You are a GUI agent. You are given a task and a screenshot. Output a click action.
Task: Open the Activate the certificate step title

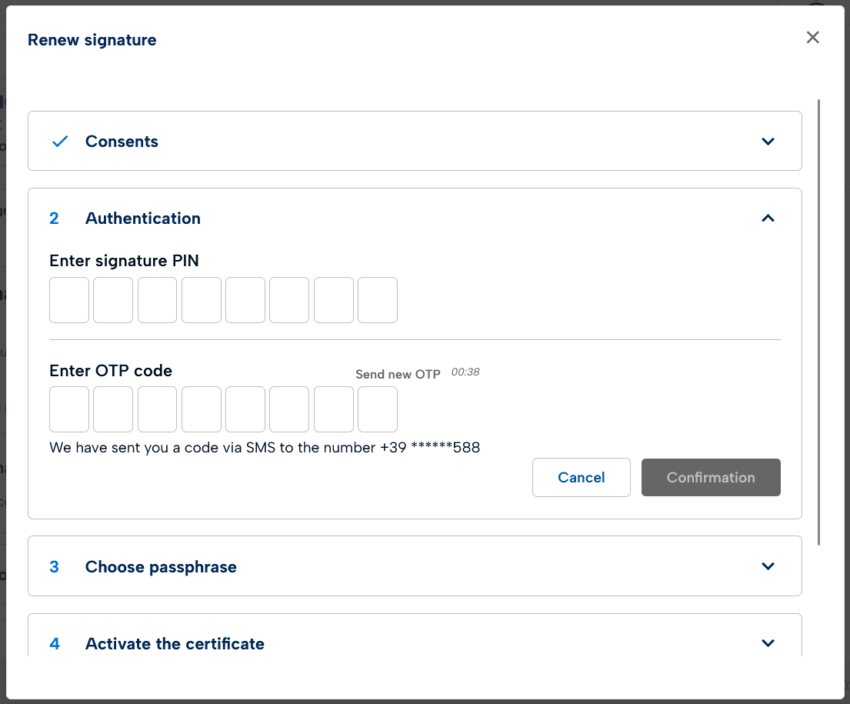175,644
